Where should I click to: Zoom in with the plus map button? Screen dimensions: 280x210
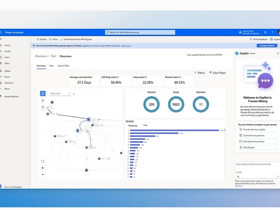pos(43,168)
